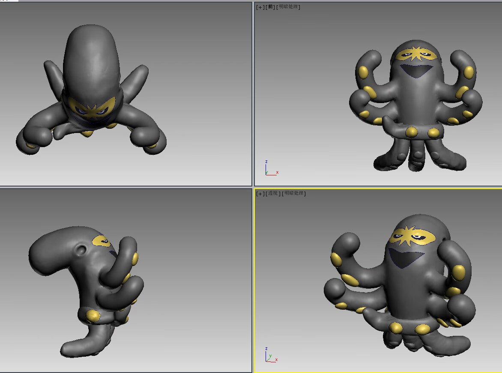This screenshot has width=502, height=373.
Task: Open the 前 view label menu
Action: tap(271, 7)
